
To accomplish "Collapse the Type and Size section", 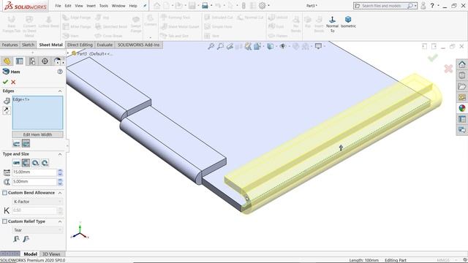I will pos(60,154).
